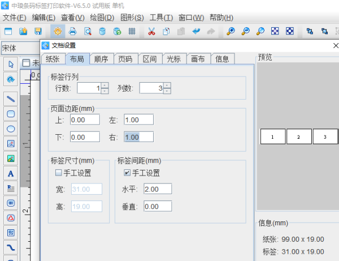Open the font name dropdown 宋体
339x261 pixels.
(20, 48)
